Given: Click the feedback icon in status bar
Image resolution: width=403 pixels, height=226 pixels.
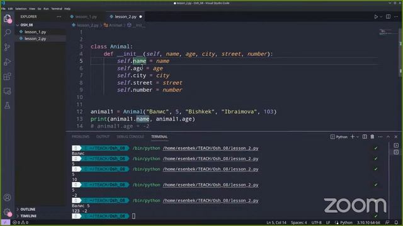Looking at the screenshot, I should click(387, 222).
